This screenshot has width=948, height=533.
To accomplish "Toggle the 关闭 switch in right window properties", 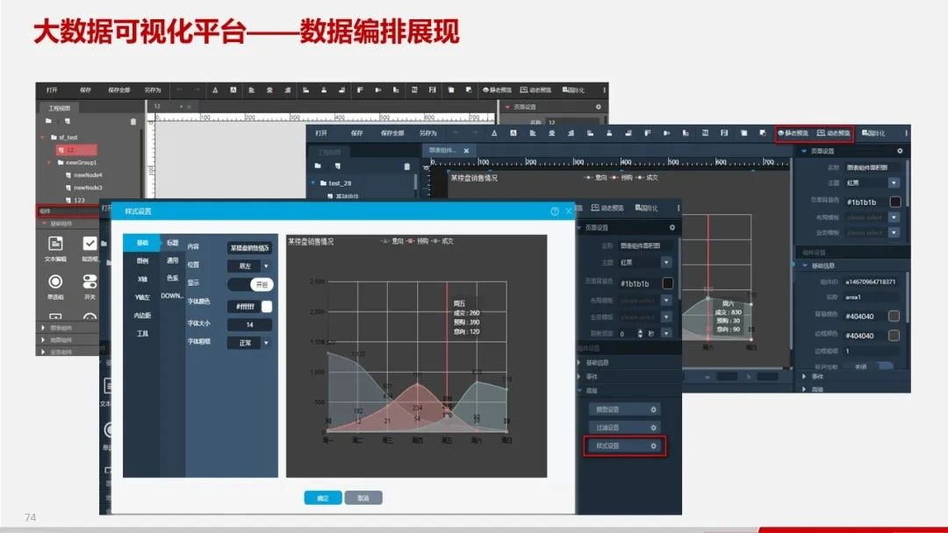I will coord(869,366).
